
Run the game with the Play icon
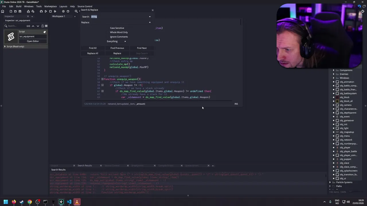pyautogui.click(x=46, y=11)
